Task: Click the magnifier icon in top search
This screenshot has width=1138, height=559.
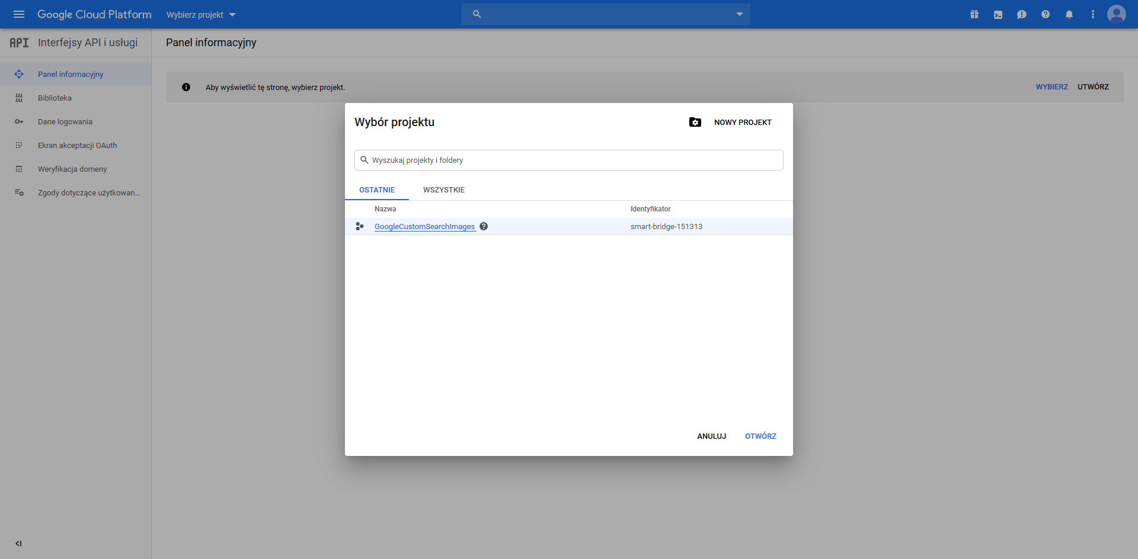Action: [477, 14]
